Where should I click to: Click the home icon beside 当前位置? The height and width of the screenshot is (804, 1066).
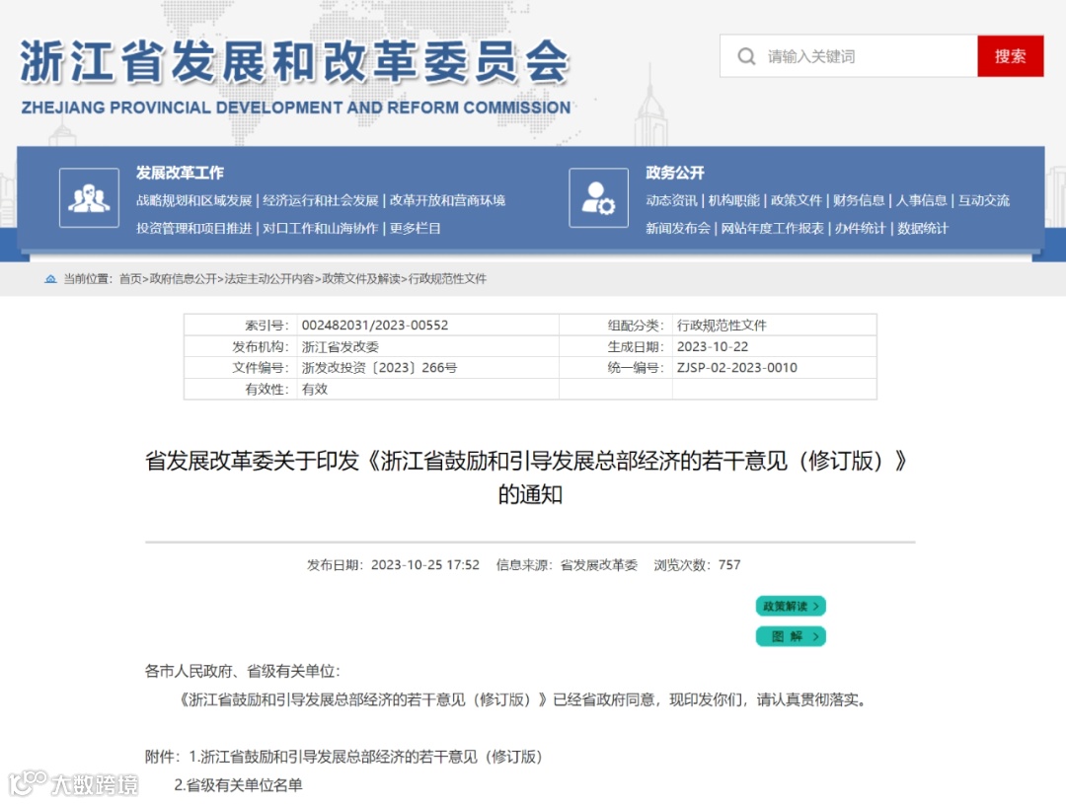click(x=50, y=278)
